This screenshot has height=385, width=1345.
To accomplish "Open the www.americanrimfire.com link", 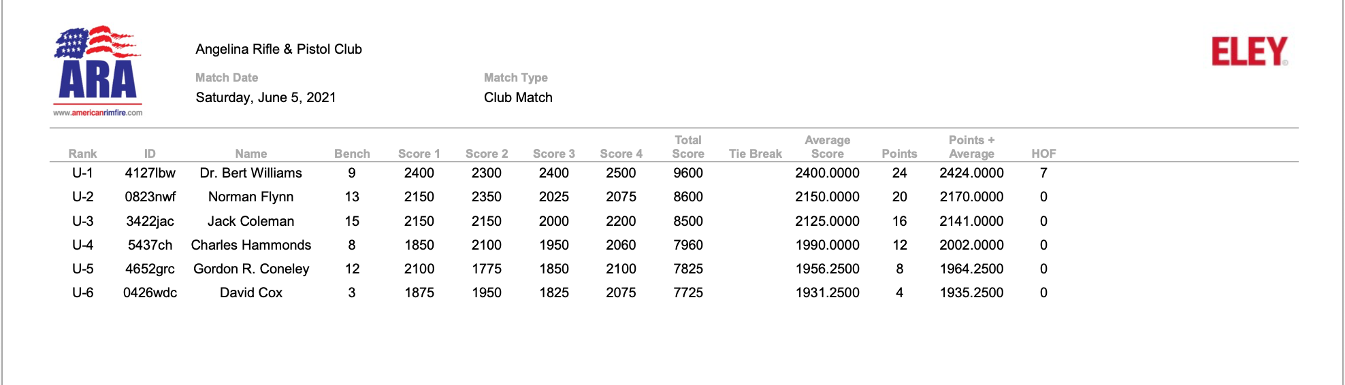I will point(98,112).
